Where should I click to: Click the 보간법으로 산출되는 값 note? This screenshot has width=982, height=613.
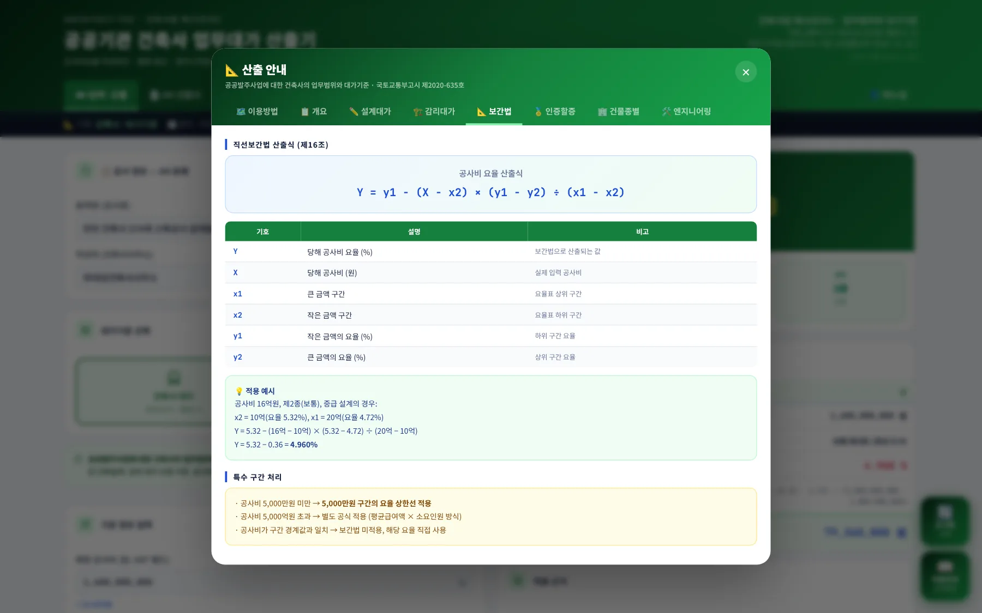[567, 251]
